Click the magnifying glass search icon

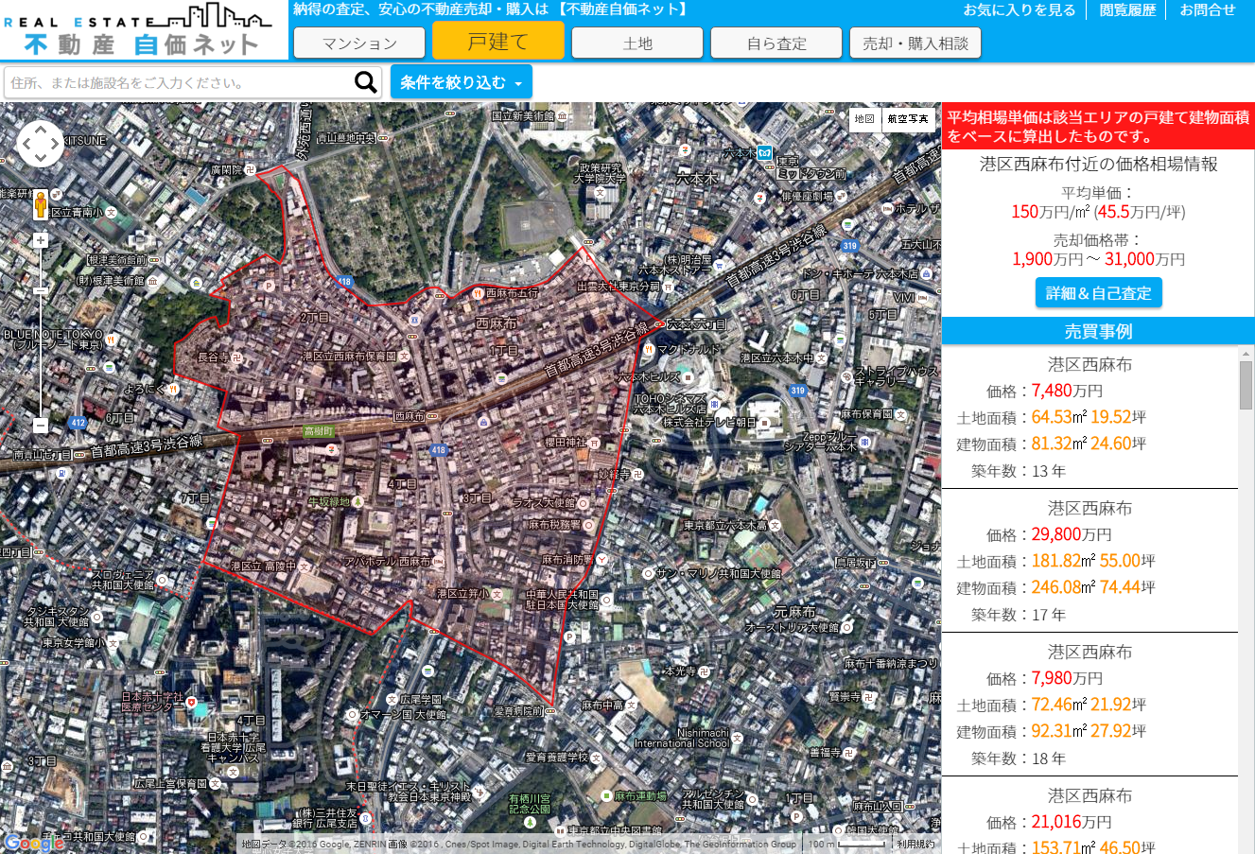(x=366, y=83)
